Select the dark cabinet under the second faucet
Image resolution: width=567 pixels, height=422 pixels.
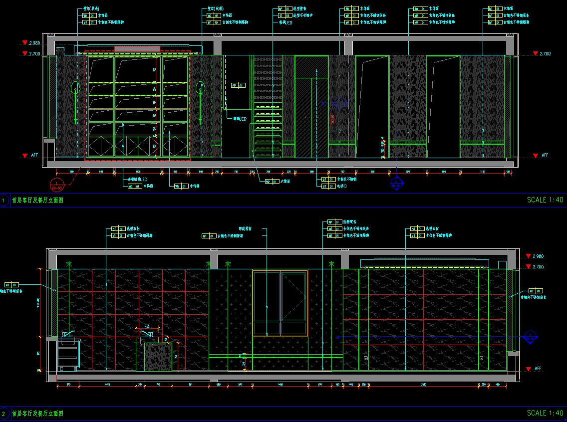point(158,357)
